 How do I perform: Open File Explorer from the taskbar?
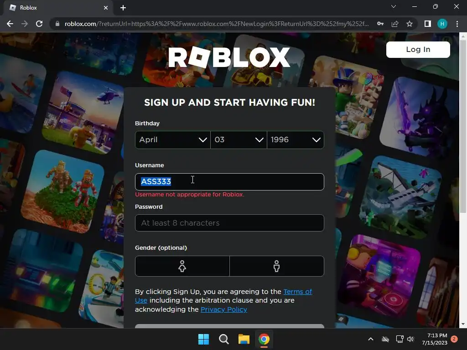(x=244, y=339)
